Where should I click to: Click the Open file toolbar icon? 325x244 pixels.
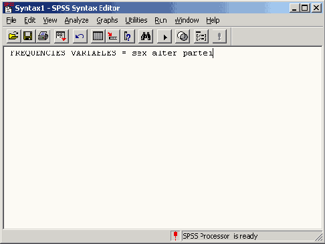coord(13,36)
